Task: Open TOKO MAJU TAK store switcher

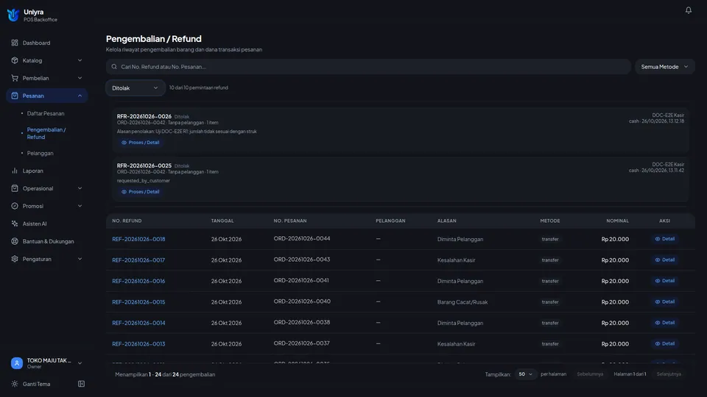Action: coord(47,362)
